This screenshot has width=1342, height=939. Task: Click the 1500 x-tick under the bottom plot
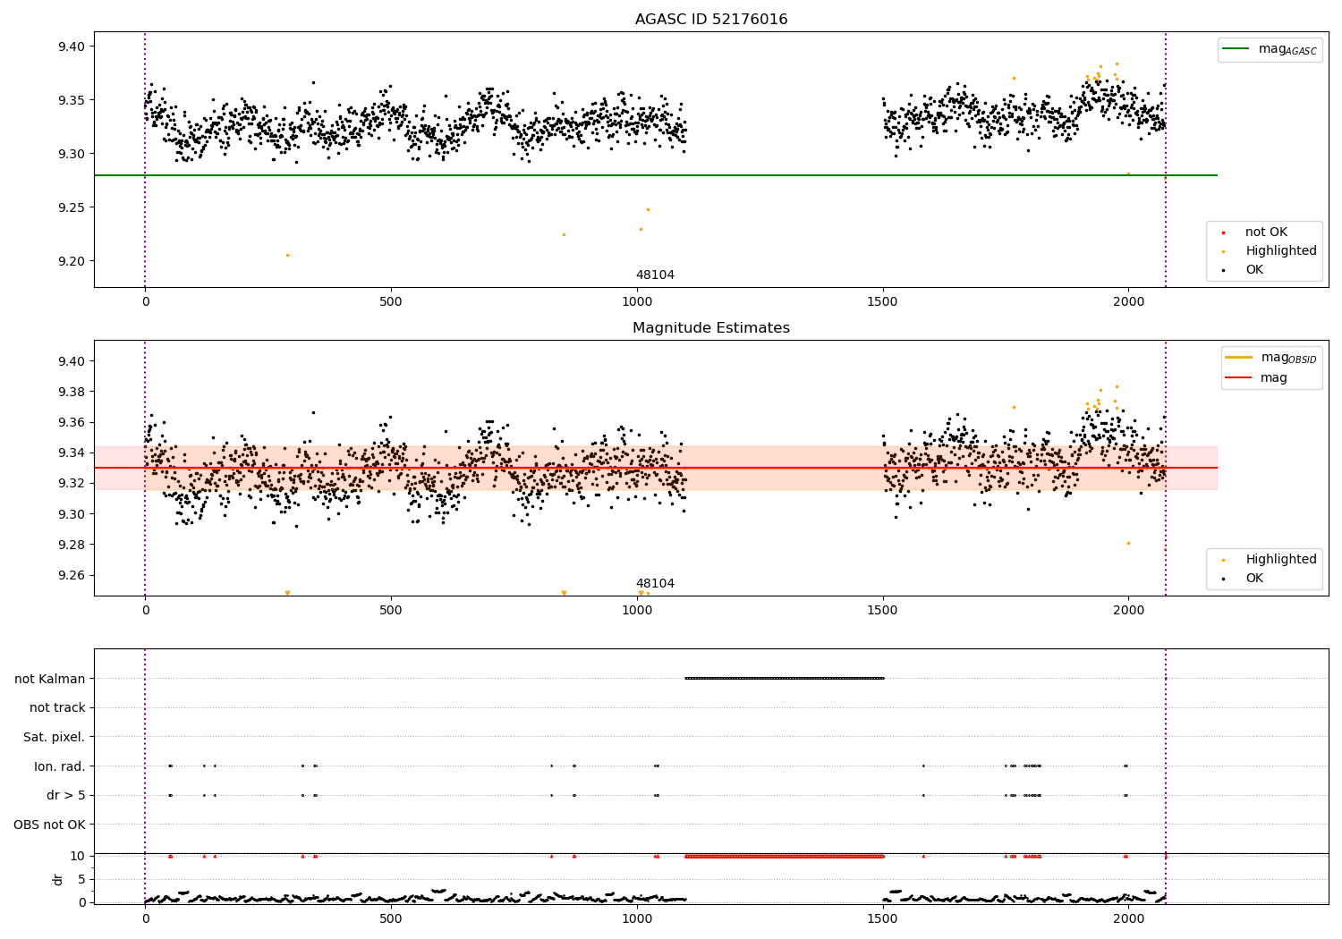883,918
